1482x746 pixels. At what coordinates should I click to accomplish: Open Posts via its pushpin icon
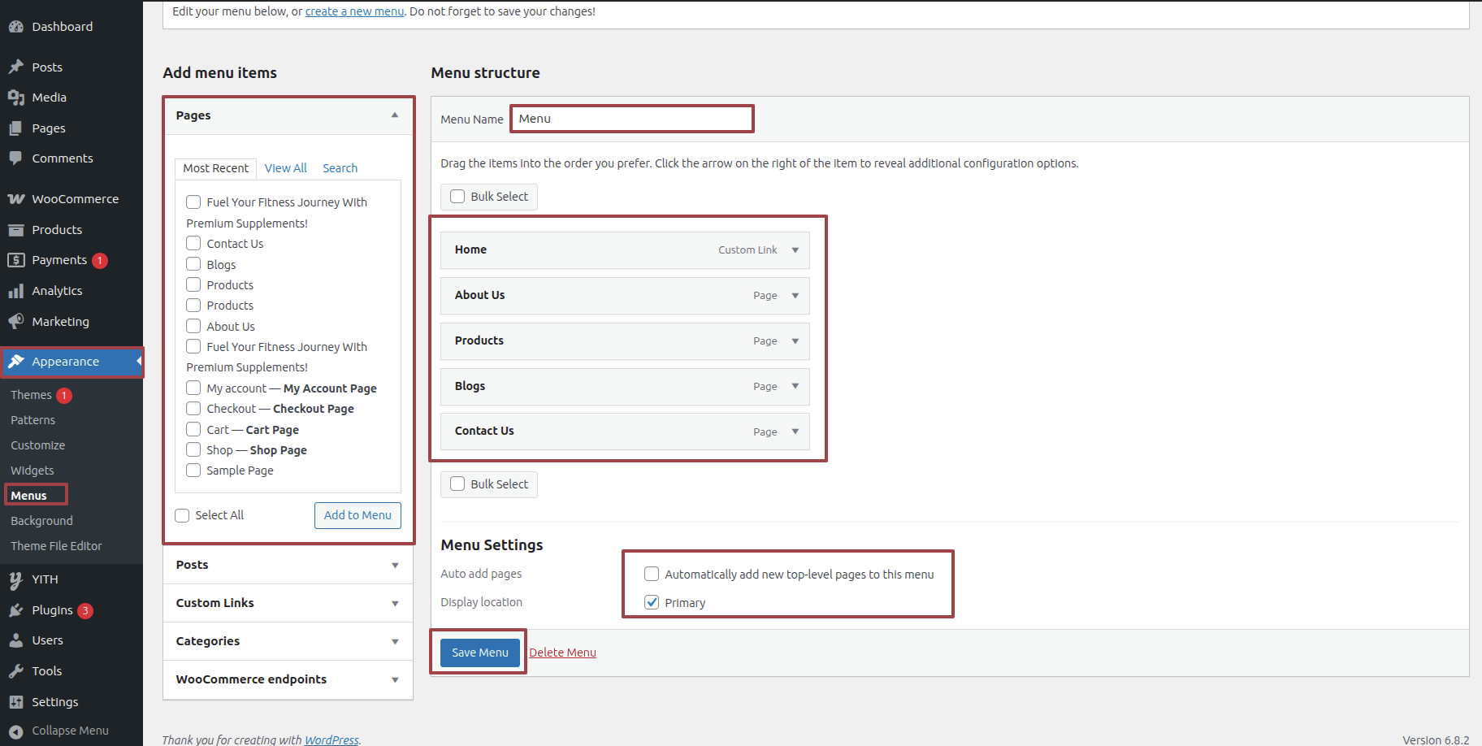coord(16,67)
